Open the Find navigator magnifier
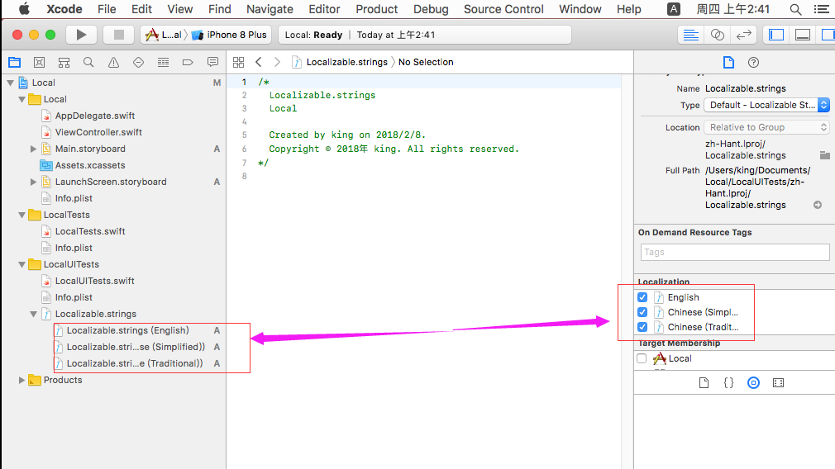Screen dimensions: 835x469 pyautogui.click(x=88, y=62)
